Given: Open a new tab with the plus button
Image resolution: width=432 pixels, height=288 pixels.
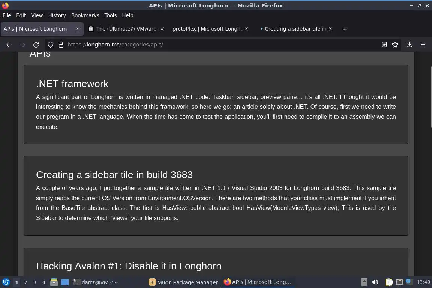Looking at the screenshot, I should point(345,29).
